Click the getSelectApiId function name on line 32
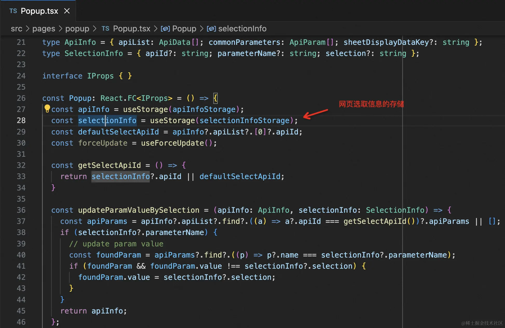This screenshot has height=328, width=505. click(x=109, y=165)
